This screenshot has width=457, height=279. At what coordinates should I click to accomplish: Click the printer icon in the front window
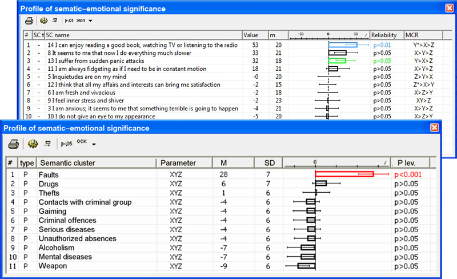[13, 144]
